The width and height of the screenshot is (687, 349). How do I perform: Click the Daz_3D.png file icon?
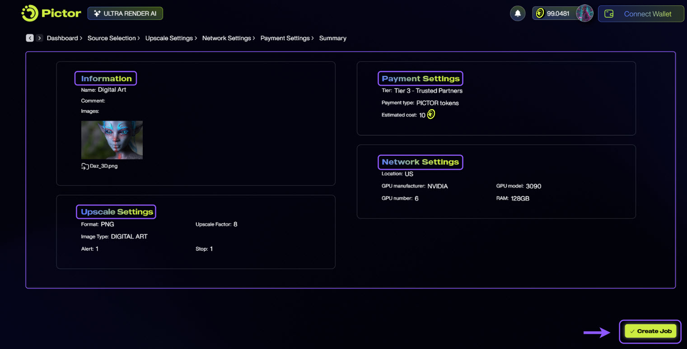(x=85, y=166)
